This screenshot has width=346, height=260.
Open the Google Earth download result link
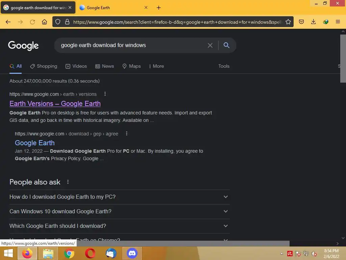click(35, 143)
